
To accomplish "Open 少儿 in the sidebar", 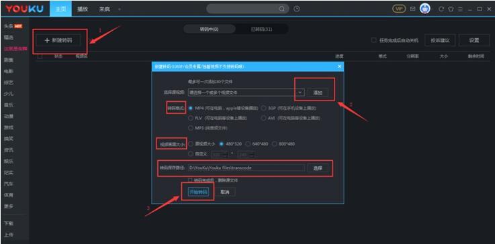I will (x=9, y=94).
